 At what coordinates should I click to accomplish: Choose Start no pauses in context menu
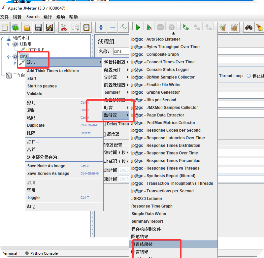[x=42, y=86]
